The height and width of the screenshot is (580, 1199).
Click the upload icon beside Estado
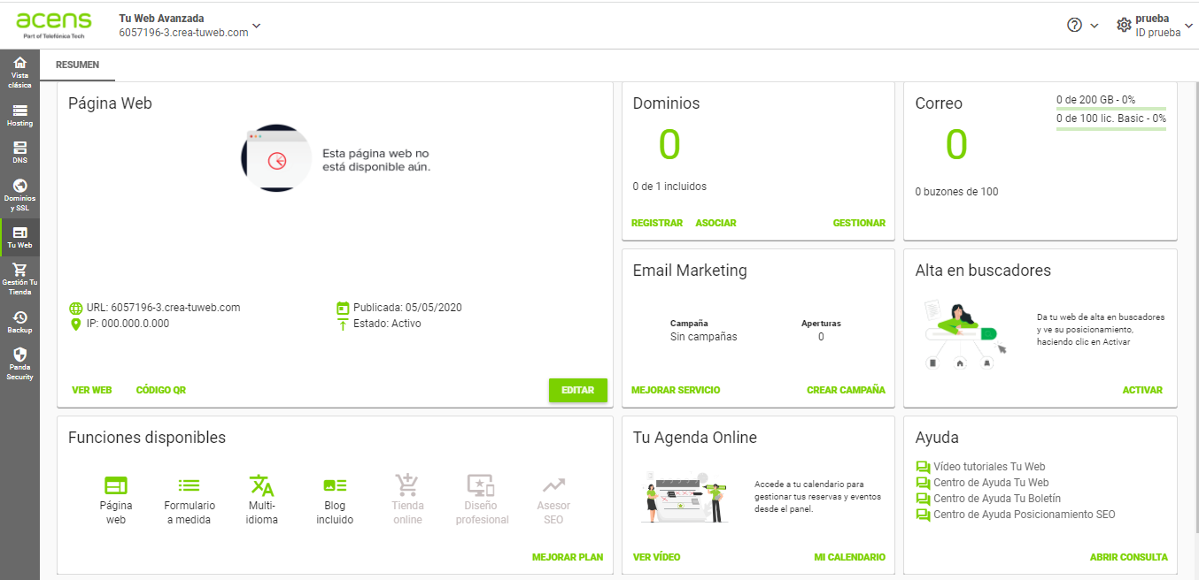(x=344, y=324)
